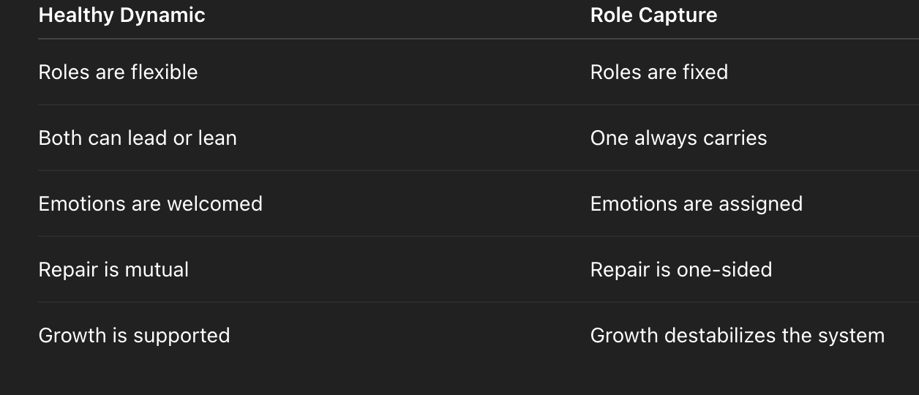
Task: Click the One always carries text
Action: coord(678,138)
